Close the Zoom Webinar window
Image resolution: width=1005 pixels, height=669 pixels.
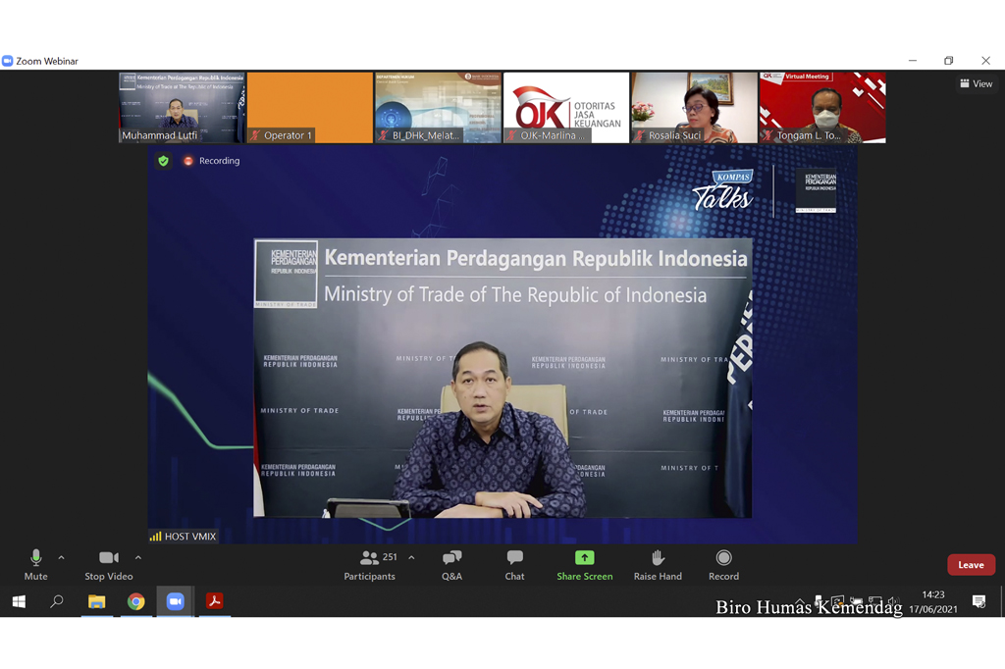(x=985, y=60)
